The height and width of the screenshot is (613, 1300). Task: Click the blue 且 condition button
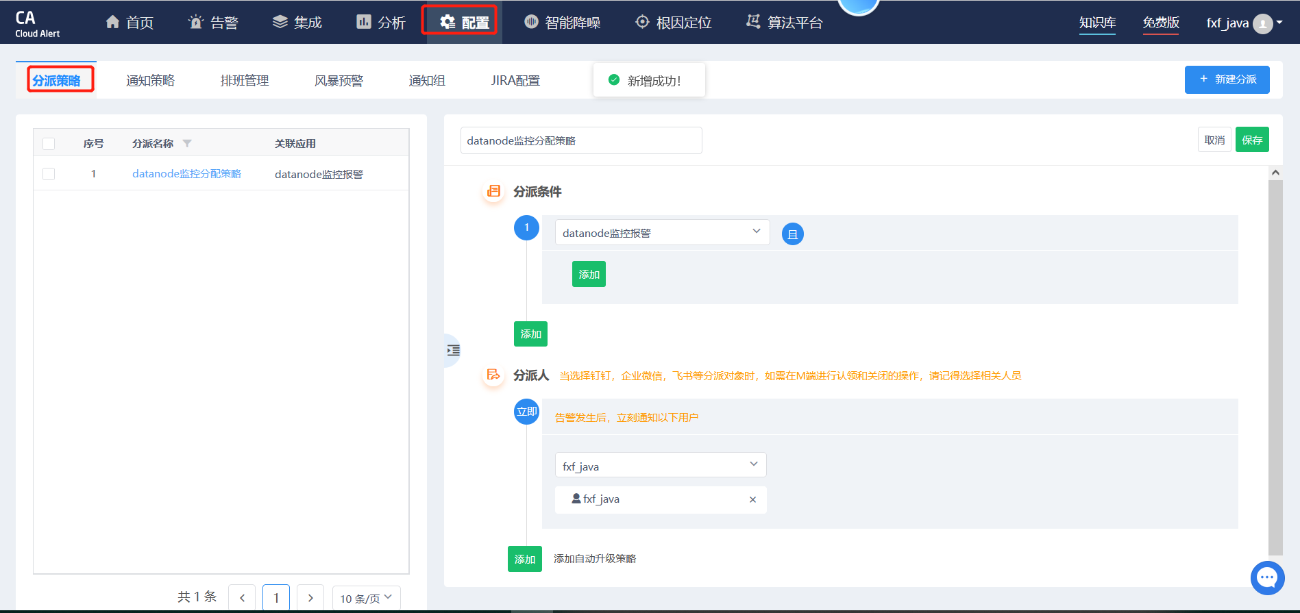coord(793,234)
